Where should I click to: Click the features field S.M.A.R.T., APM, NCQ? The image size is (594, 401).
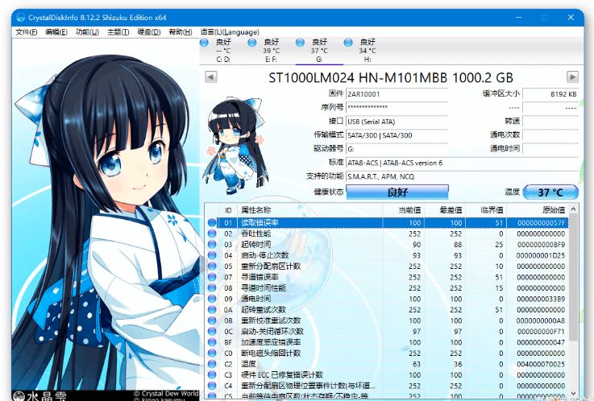pos(462,176)
